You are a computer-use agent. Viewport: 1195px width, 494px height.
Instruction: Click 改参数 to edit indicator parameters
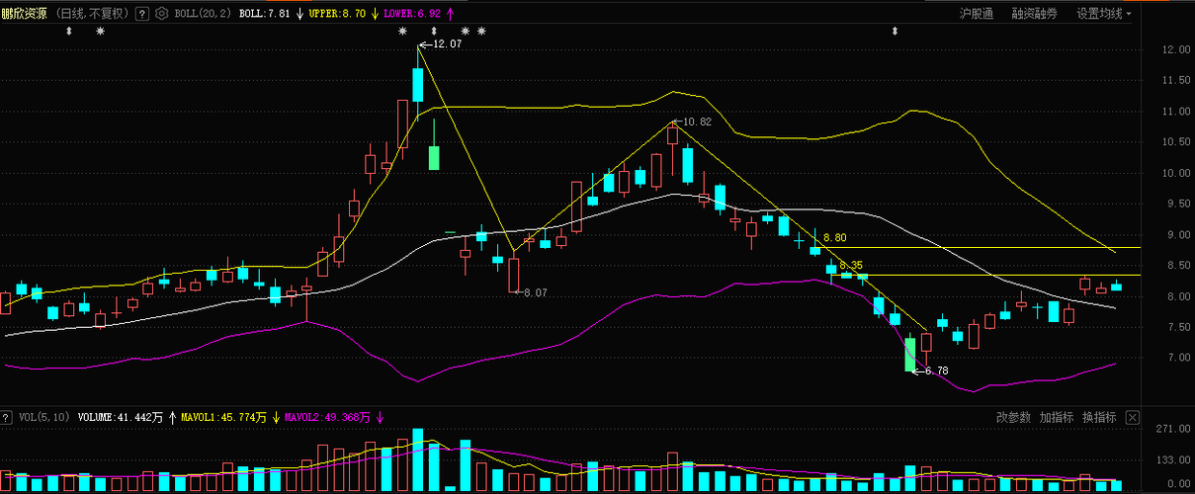tap(1013, 418)
